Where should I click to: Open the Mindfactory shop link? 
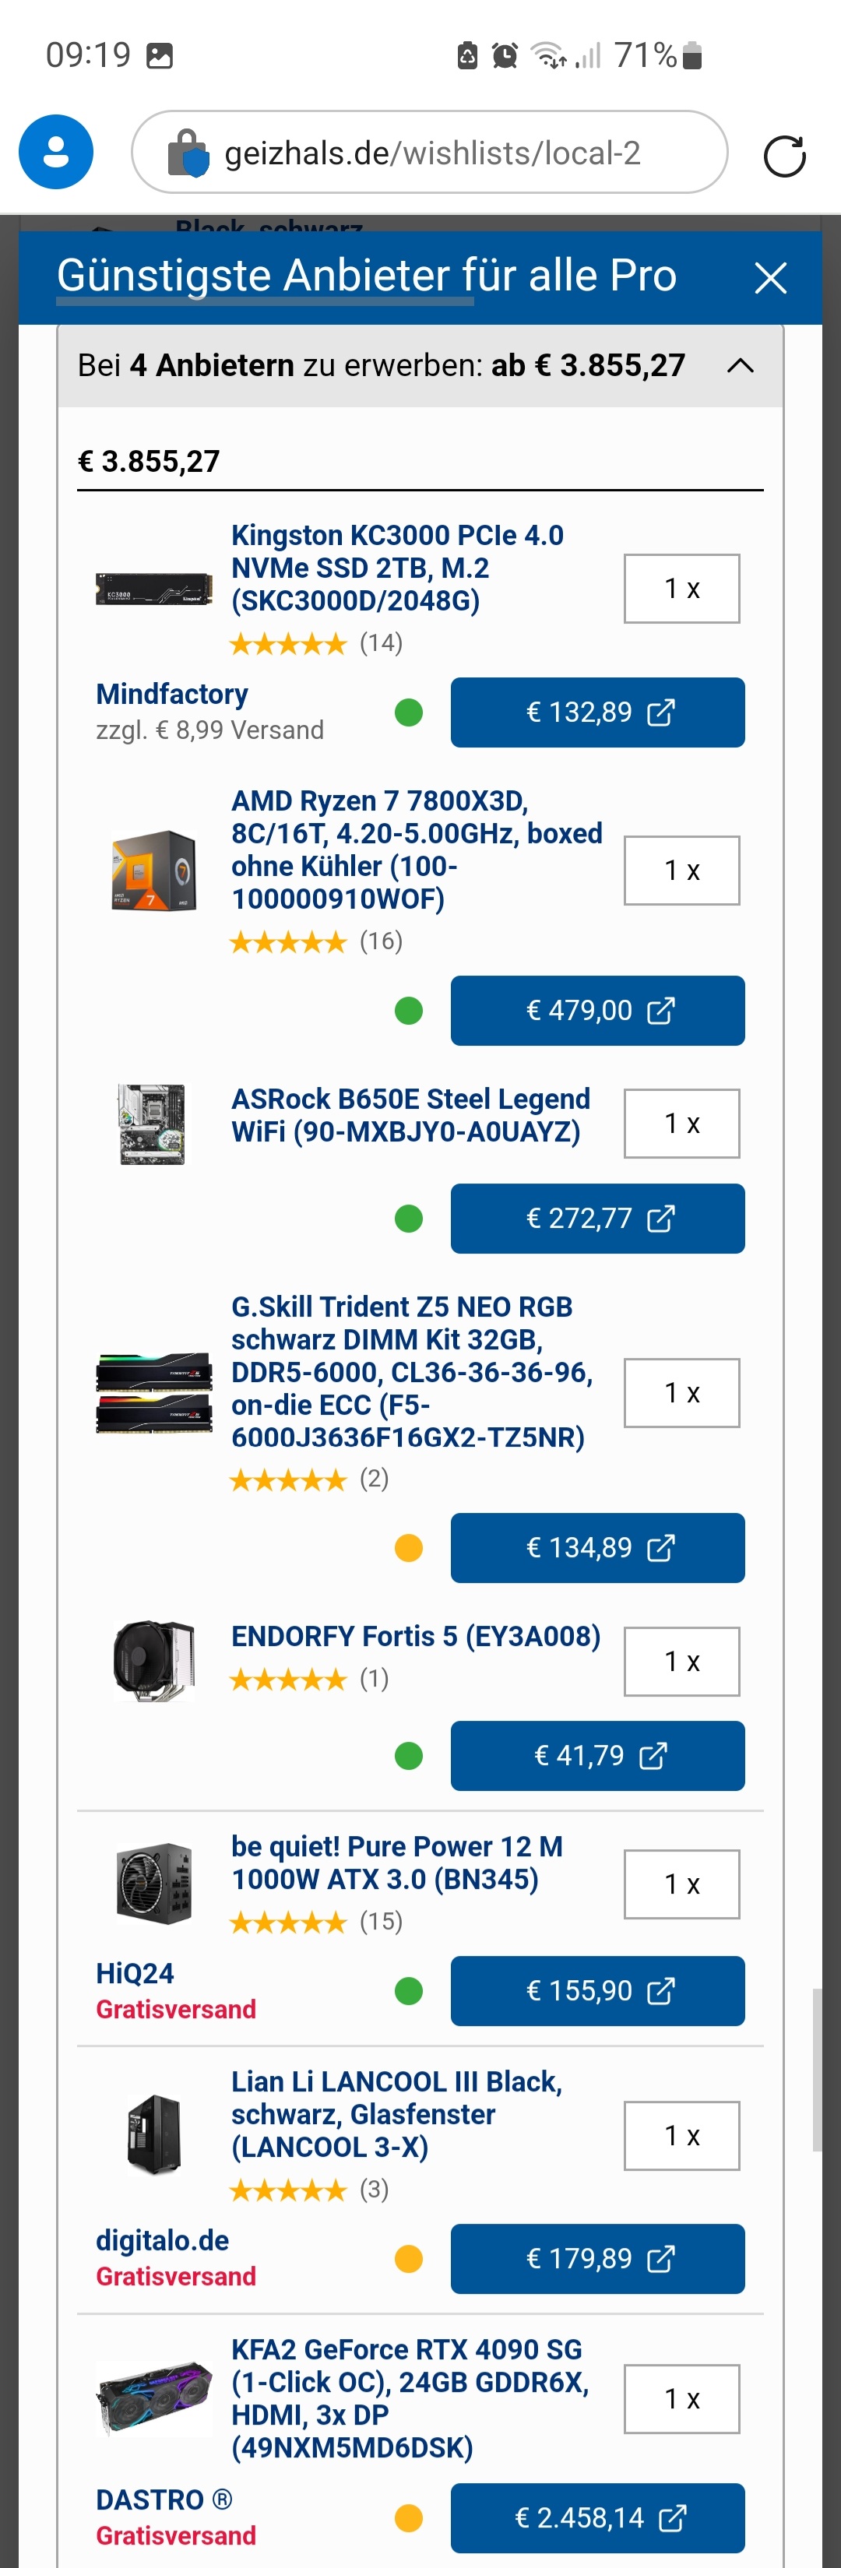coord(171,694)
